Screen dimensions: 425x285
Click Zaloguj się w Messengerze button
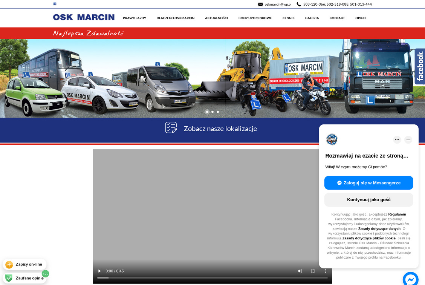pyautogui.click(x=368, y=183)
